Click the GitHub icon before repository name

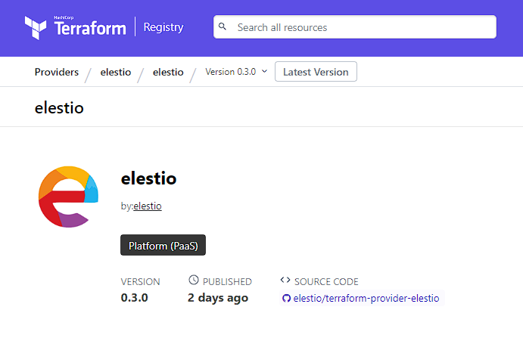point(286,298)
